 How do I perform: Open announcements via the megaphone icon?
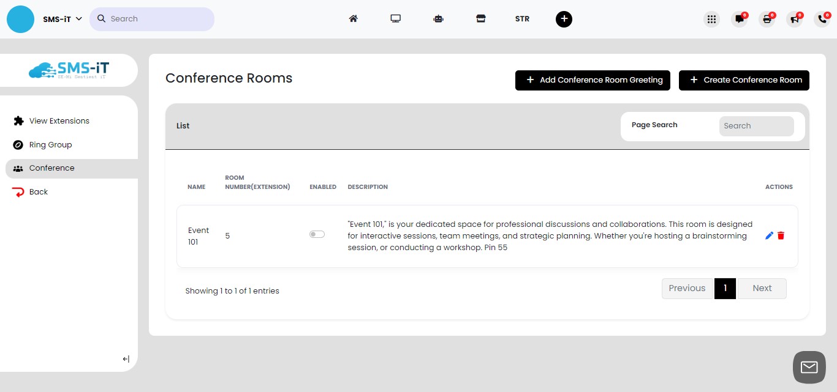pyautogui.click(x=794, y=19)
